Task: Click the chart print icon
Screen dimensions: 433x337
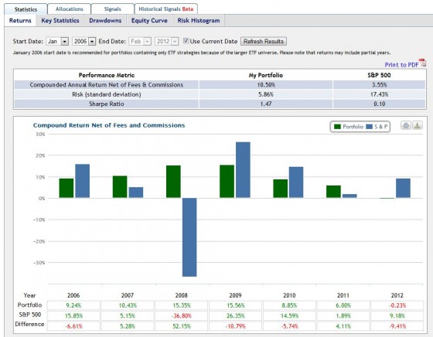Action: [x=406, y=126]
